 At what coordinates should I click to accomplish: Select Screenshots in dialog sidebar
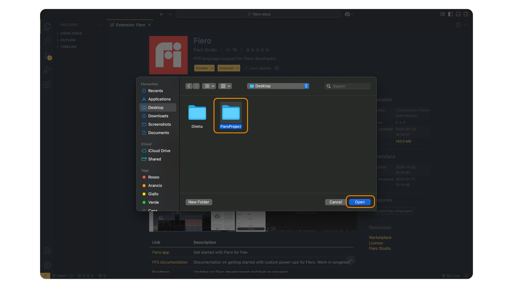click(158, 124)
